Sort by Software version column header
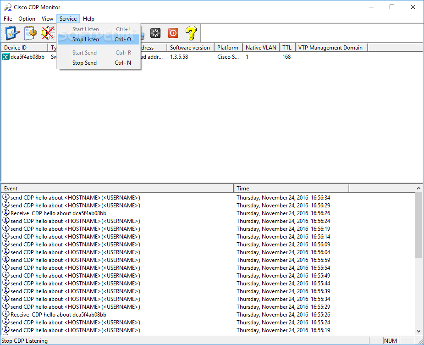 [190, 48]
